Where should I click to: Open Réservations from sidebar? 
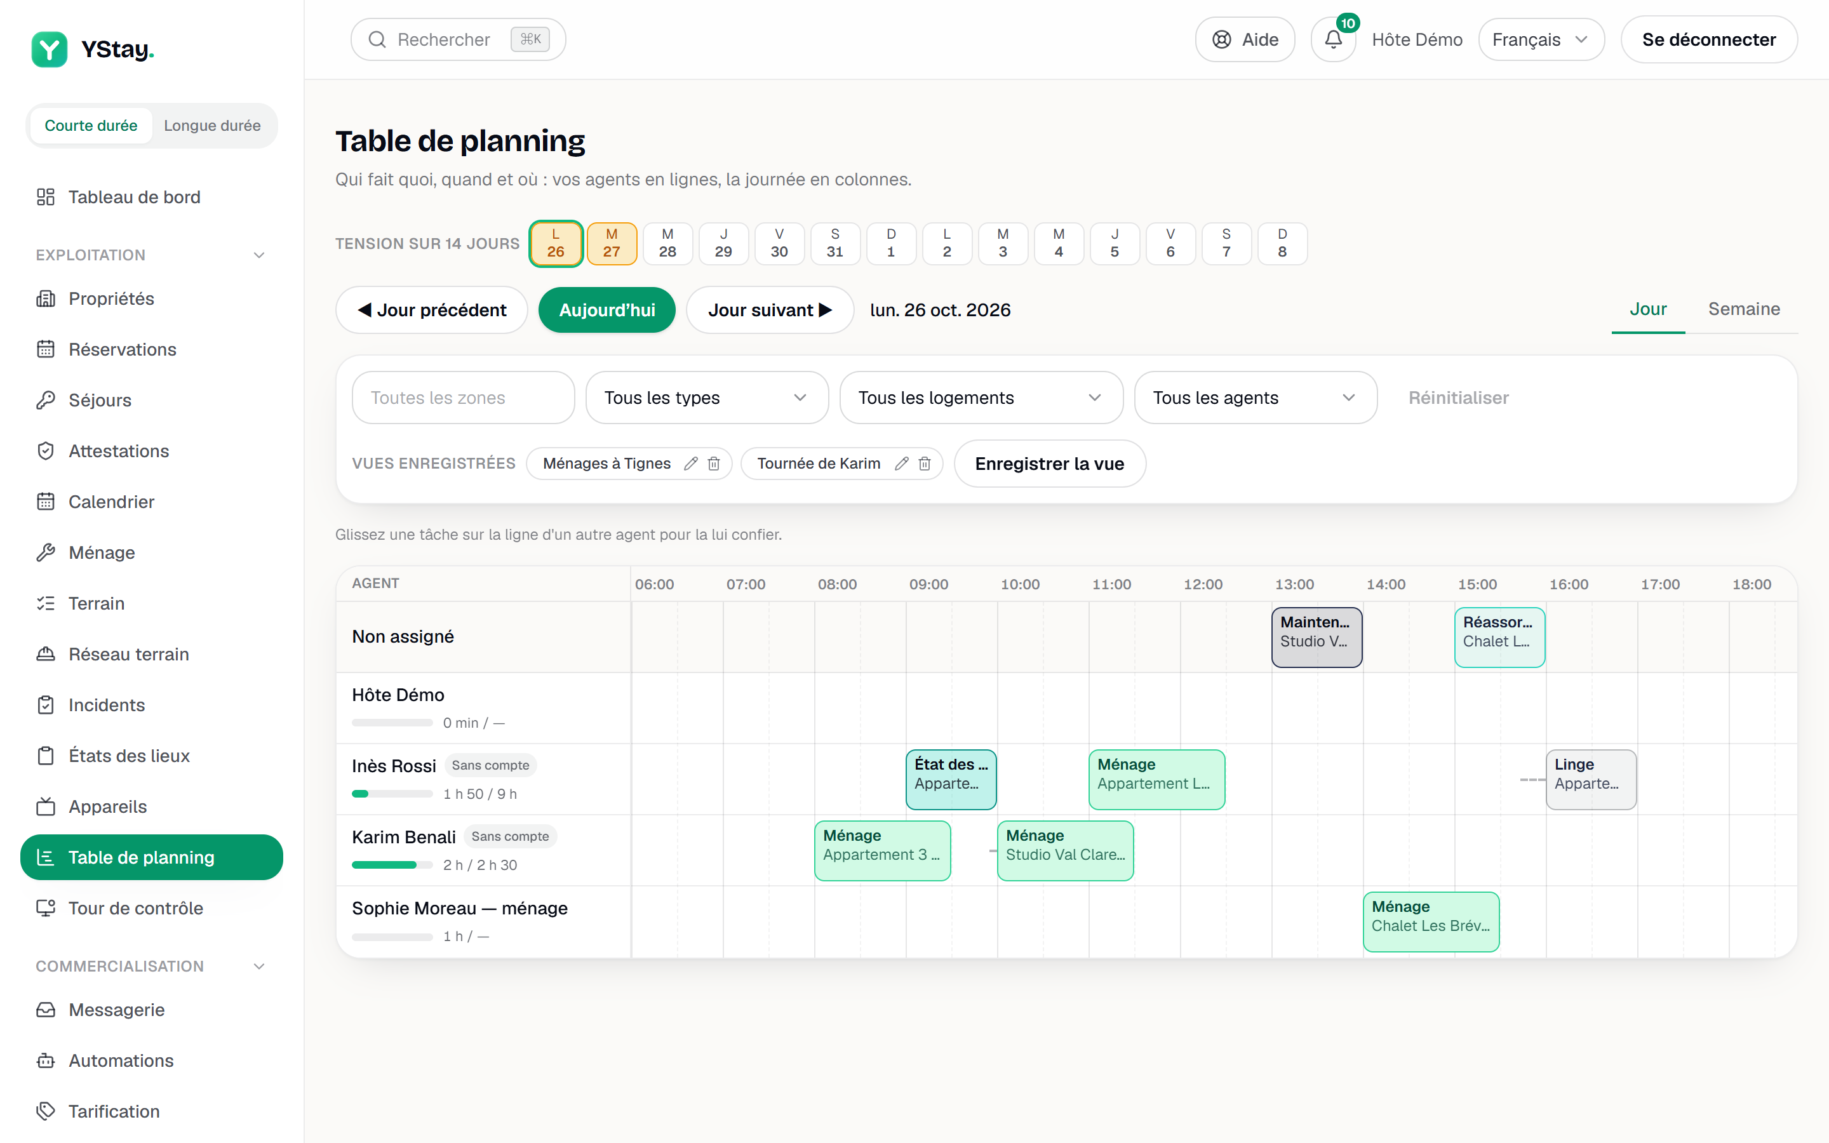[x=151, y=349]
